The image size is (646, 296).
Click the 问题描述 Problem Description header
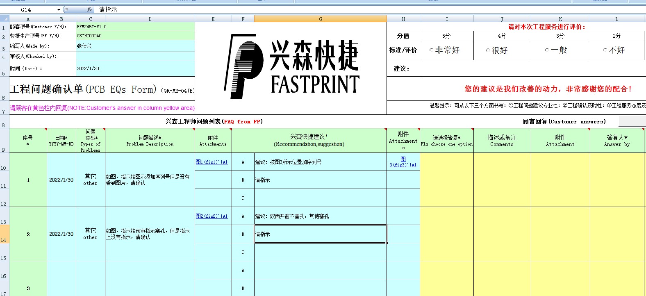coord(150,141)
